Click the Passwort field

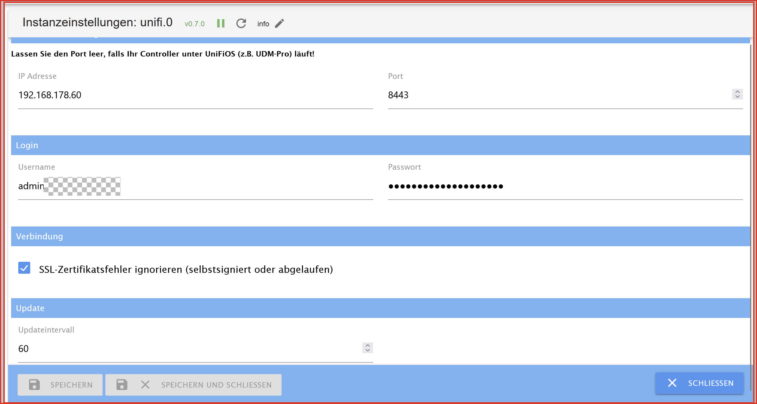[x=565, y=186]
